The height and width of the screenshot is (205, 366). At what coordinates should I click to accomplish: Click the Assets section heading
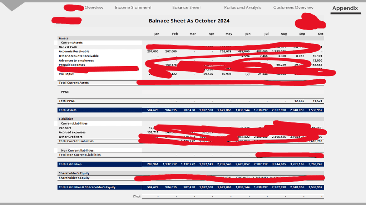pos(64,38)
